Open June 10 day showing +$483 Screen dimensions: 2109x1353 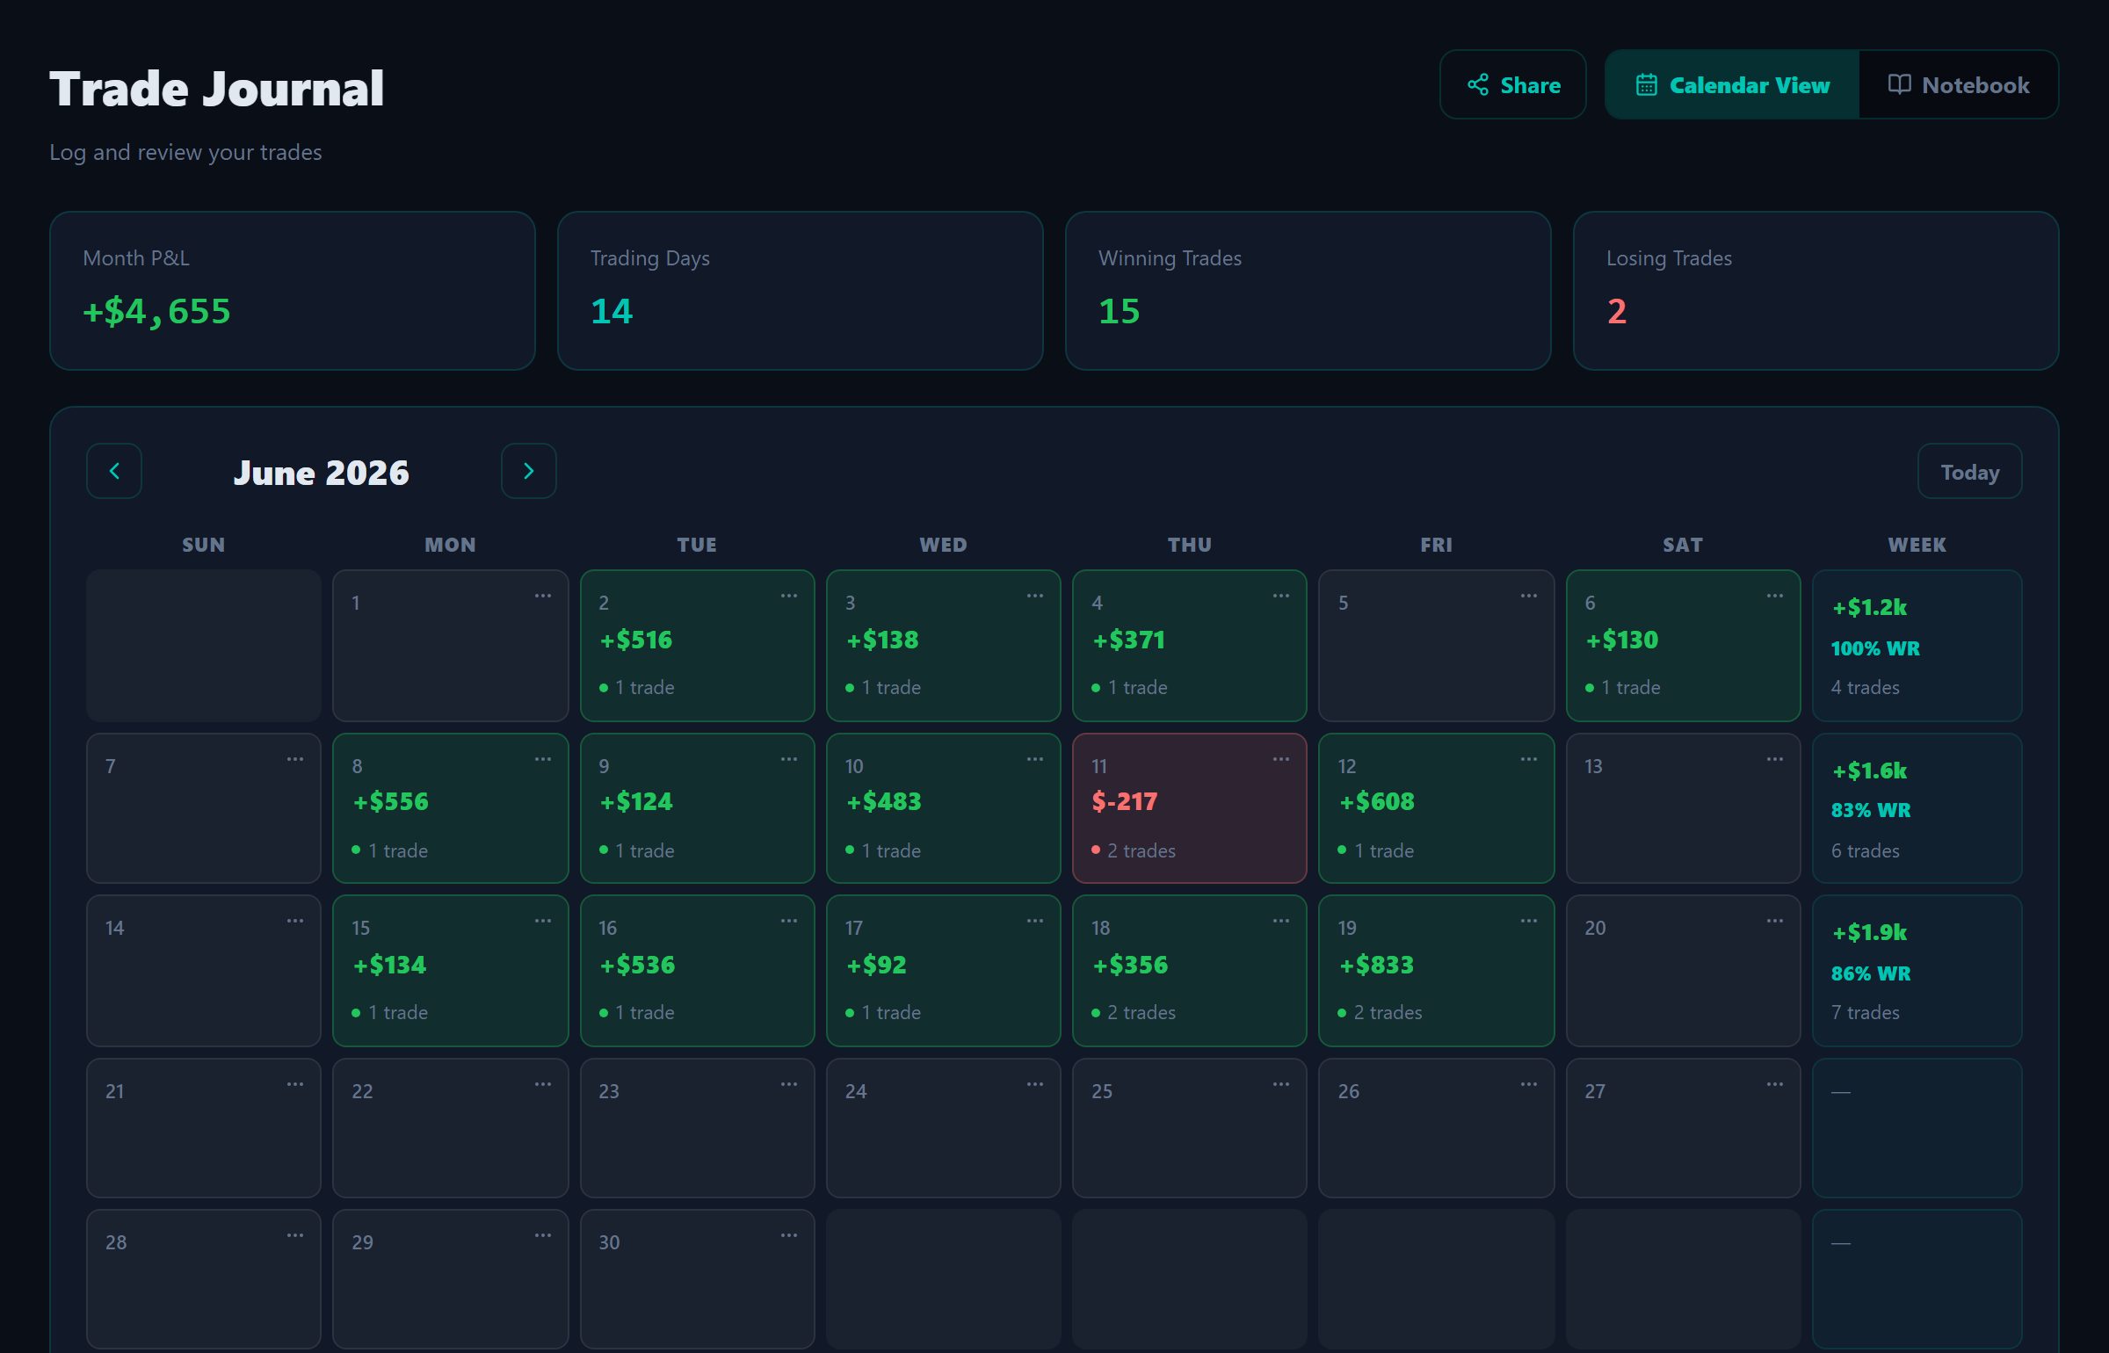(x=943, y=808)
